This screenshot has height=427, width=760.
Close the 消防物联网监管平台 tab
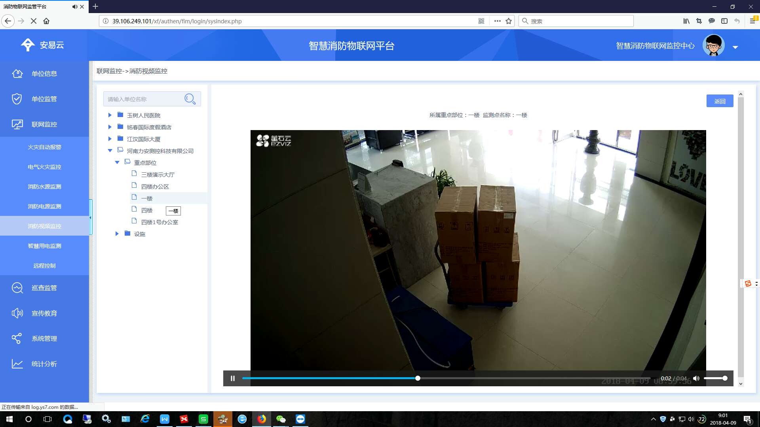(x=82, y=7)
